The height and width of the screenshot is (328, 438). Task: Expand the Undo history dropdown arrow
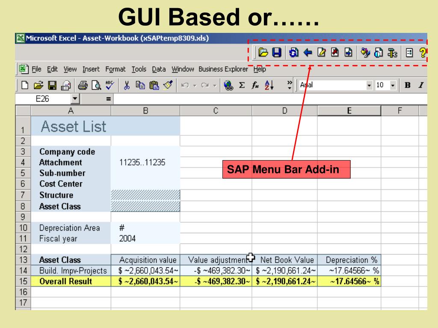click(x=195, y=85)
